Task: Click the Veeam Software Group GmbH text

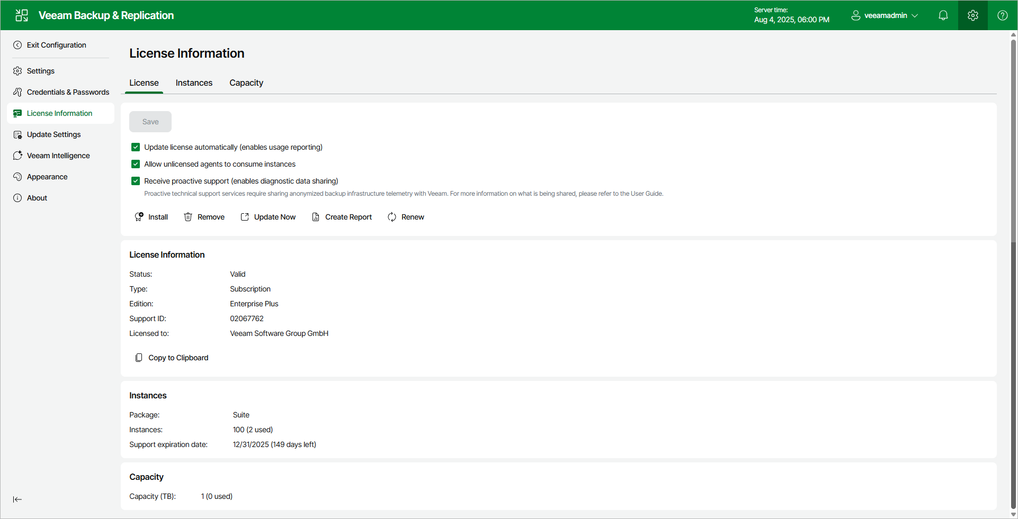Action: click(279, 333)
